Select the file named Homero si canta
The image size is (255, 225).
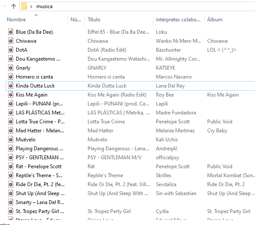tap(34, 76)
